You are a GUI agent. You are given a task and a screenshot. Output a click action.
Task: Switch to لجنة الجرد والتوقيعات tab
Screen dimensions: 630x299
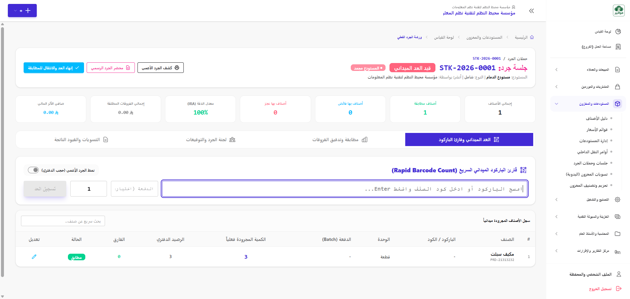click(x=211, y=139)
